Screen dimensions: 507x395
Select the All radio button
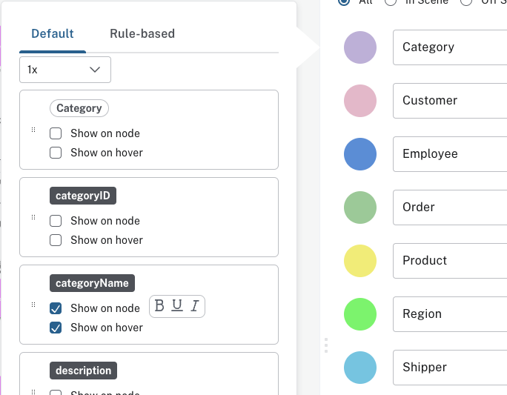tap(344, 1)
